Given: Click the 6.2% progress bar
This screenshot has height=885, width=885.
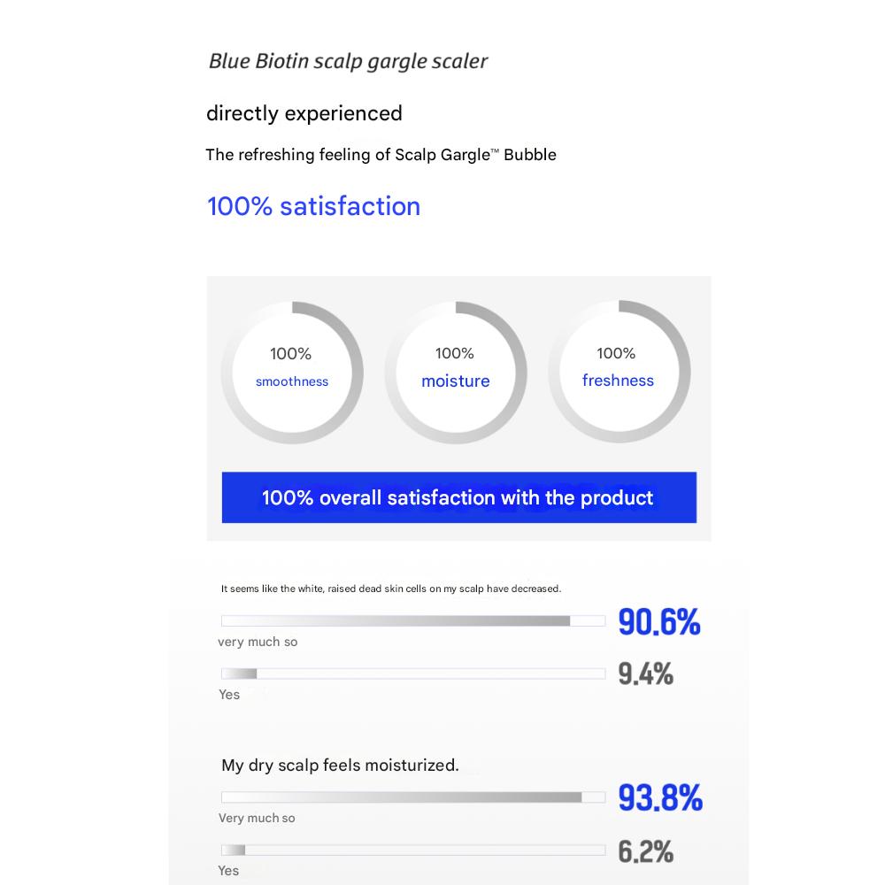Looking at the screenshot, I should click(x=412, y=850).
